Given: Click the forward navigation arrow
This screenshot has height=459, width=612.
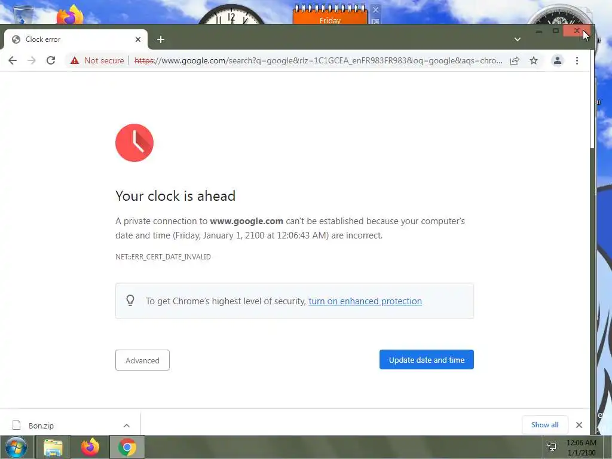Looking at the screenshot, I should click(x=32, y=60).
